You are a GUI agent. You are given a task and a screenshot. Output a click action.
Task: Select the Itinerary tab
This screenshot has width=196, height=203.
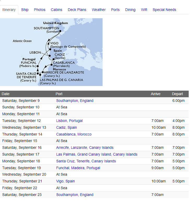(x=9, y=10)
